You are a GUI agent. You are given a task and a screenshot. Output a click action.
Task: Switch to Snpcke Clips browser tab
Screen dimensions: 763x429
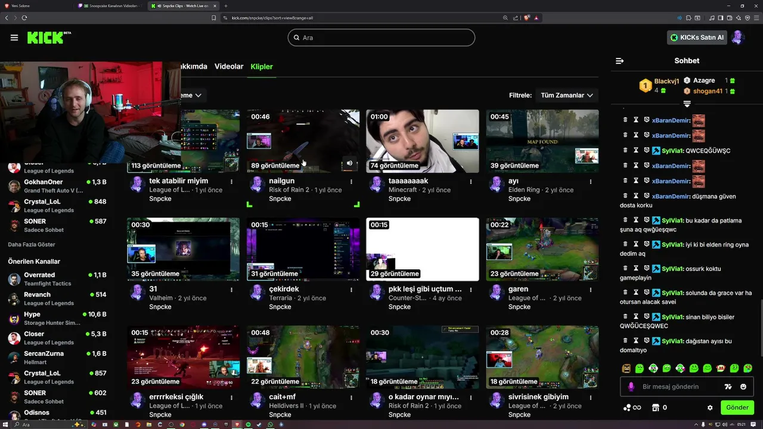click(184, 5)
